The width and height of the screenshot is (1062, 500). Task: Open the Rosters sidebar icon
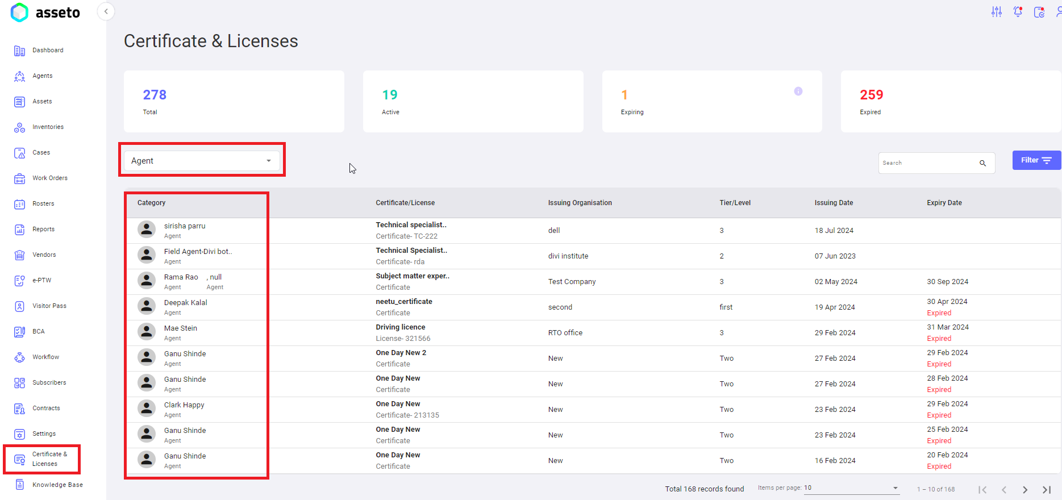click(x=19, y=204)
